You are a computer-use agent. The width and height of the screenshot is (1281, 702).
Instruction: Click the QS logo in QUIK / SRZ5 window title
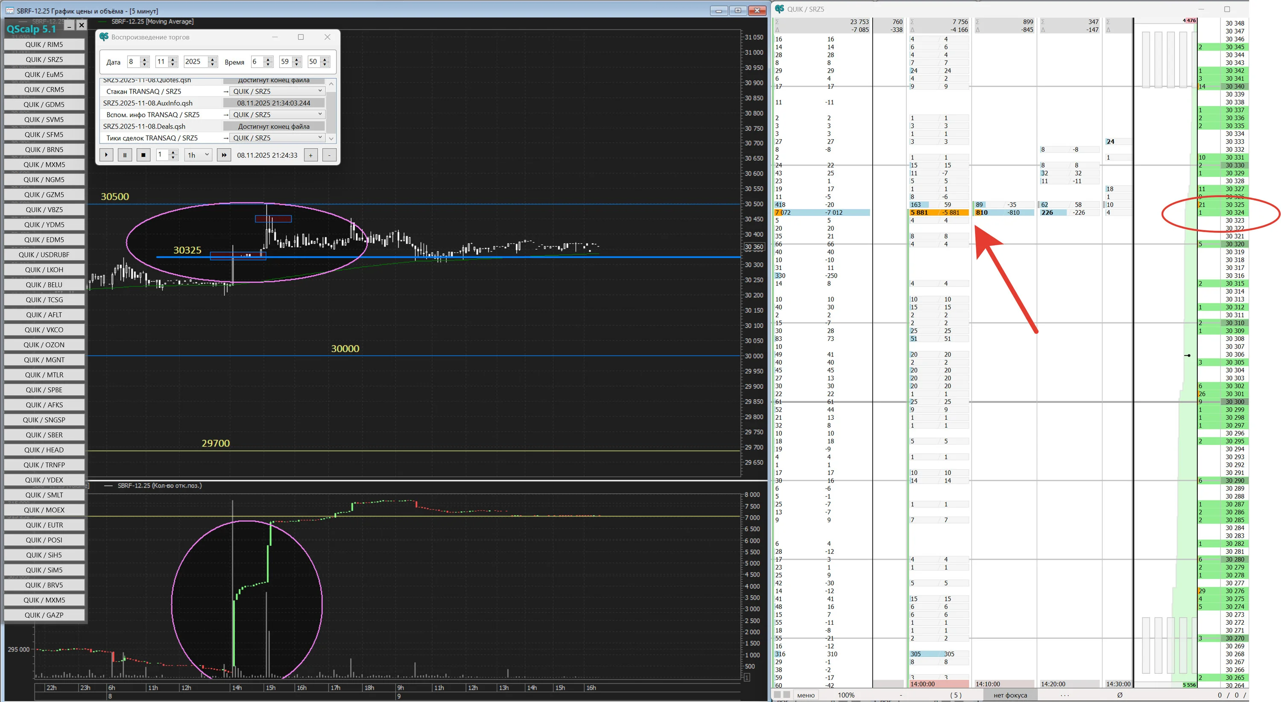pyautogui.click(x=779, y=9)
